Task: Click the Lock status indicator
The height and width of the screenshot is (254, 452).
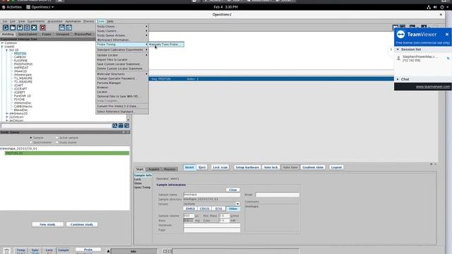Action: click(x=49, y=250)
